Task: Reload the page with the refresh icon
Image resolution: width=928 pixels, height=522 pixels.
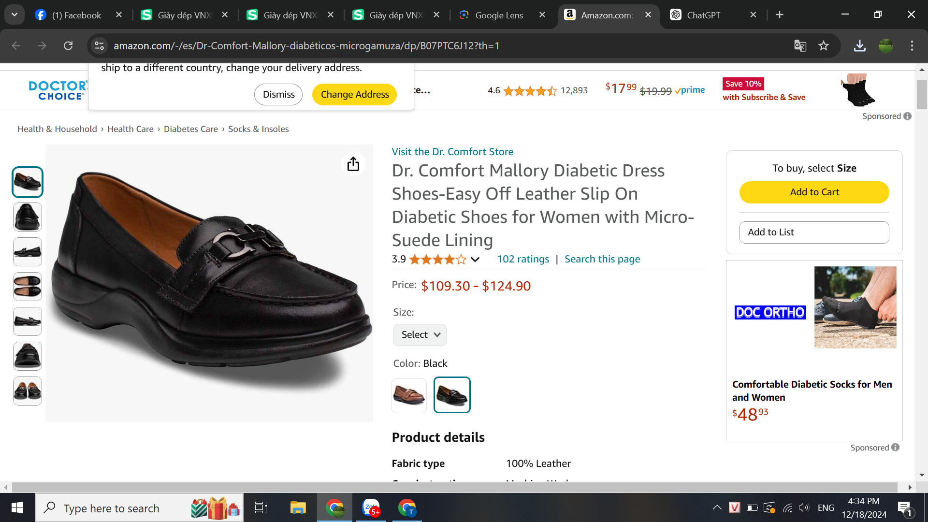Action: 68,46
